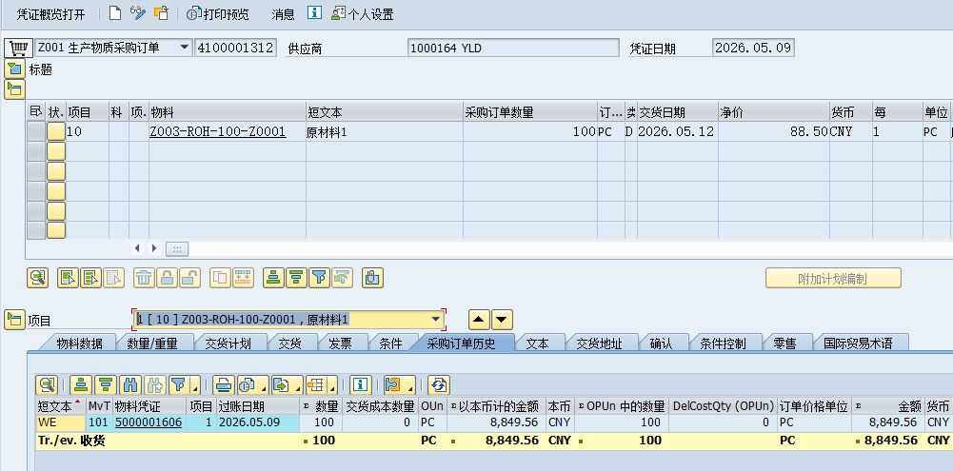Click the shopping cart icon
This screenshot has height=471, width=953.
pos(19,48)
